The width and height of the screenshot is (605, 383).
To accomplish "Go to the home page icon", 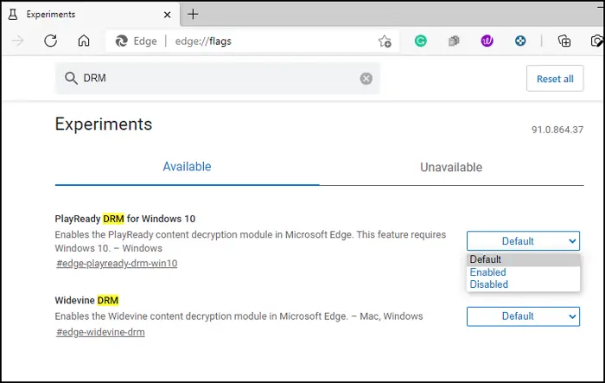I will (x=84, y=41).
